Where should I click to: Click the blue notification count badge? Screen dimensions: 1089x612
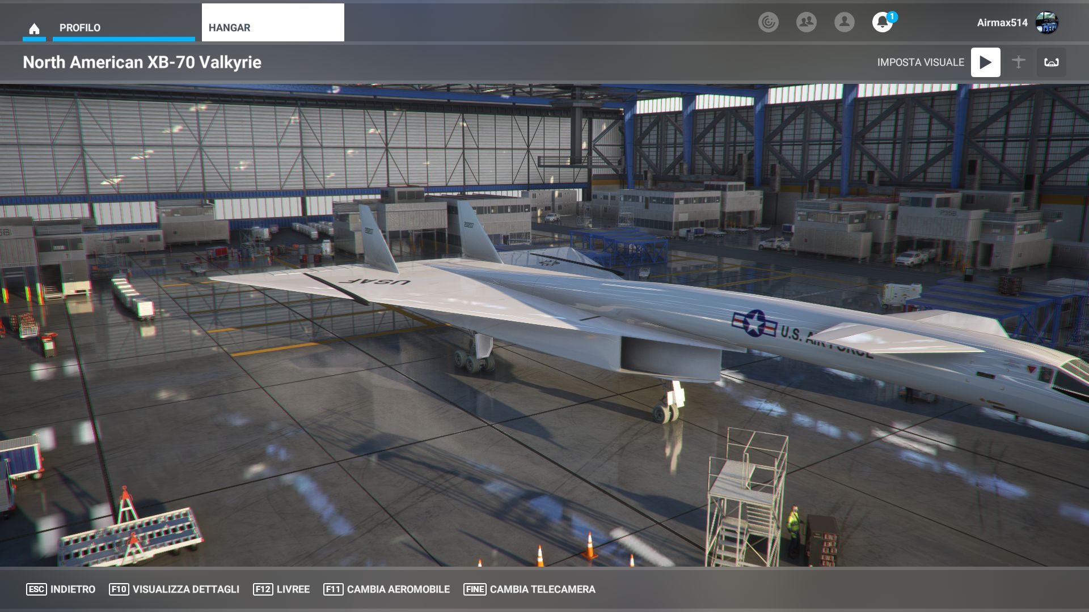[x=892, y=16]
